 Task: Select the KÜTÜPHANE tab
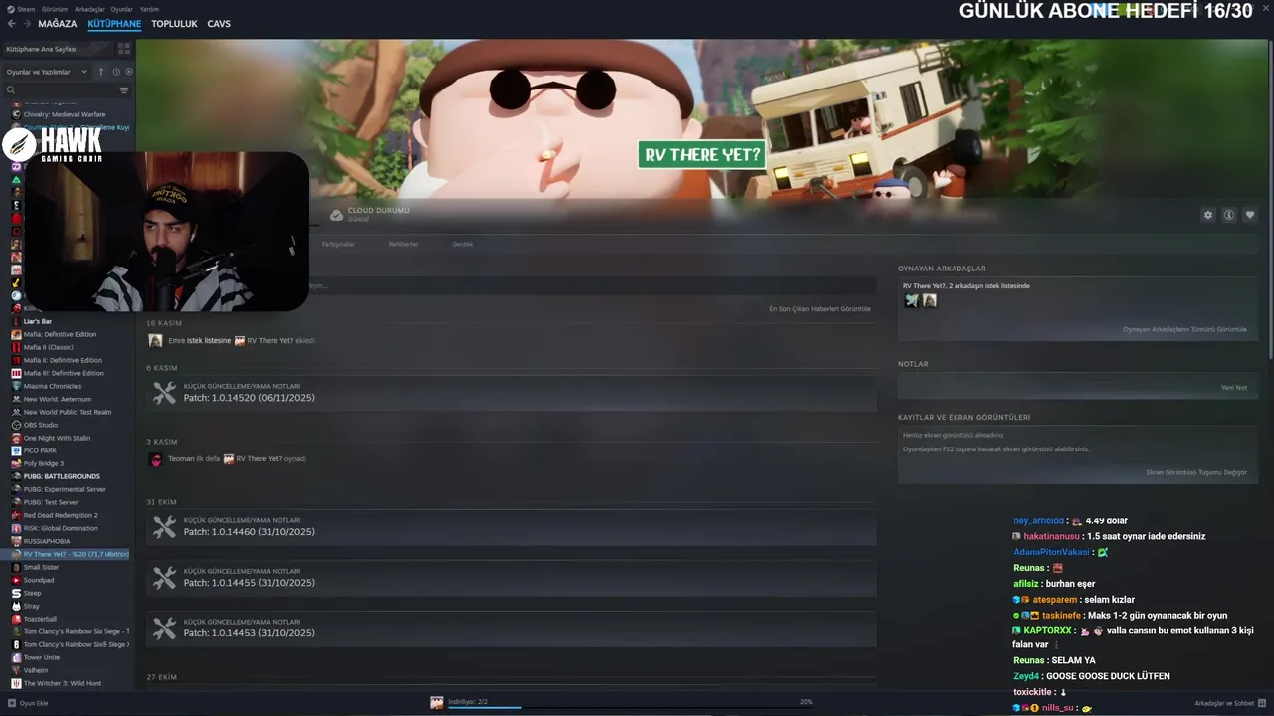coord(113,24)
